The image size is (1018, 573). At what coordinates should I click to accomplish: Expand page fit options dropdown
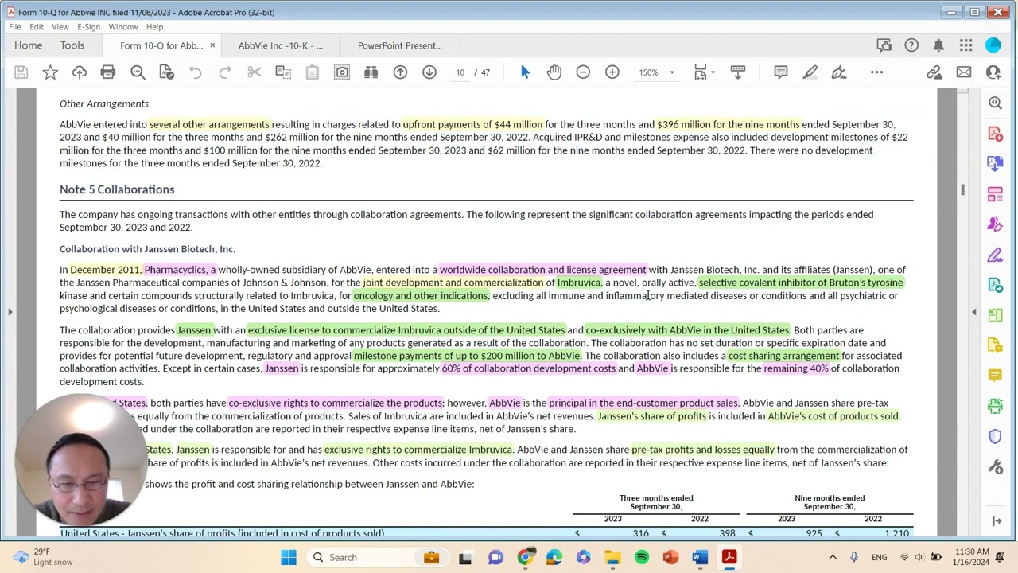coord(713,72)
